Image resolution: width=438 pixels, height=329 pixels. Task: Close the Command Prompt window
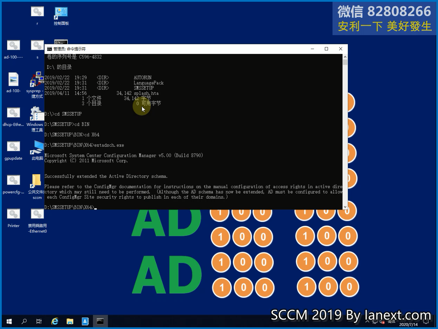click(x=341, y=49)
